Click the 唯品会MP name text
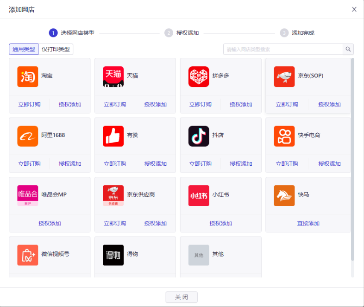The image size is (364, 307). pyautogui.click(x=54, y=194)
